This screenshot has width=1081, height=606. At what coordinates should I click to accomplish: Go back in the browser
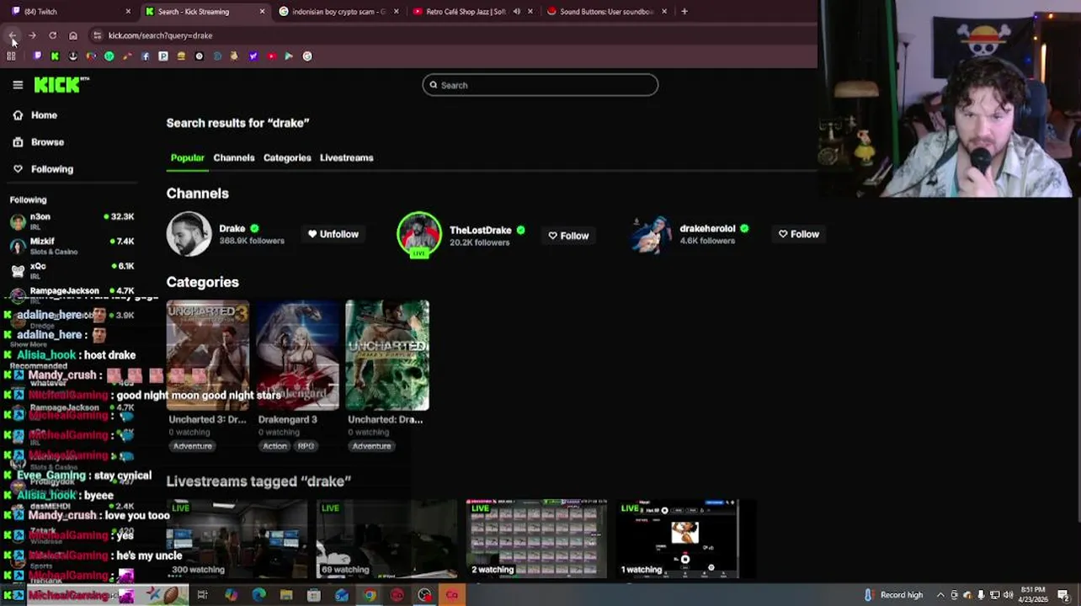[12, 35]
